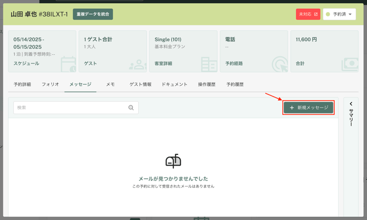Switch to the 予約詳細 tab

pyautogui.click(x=22, y=84)
